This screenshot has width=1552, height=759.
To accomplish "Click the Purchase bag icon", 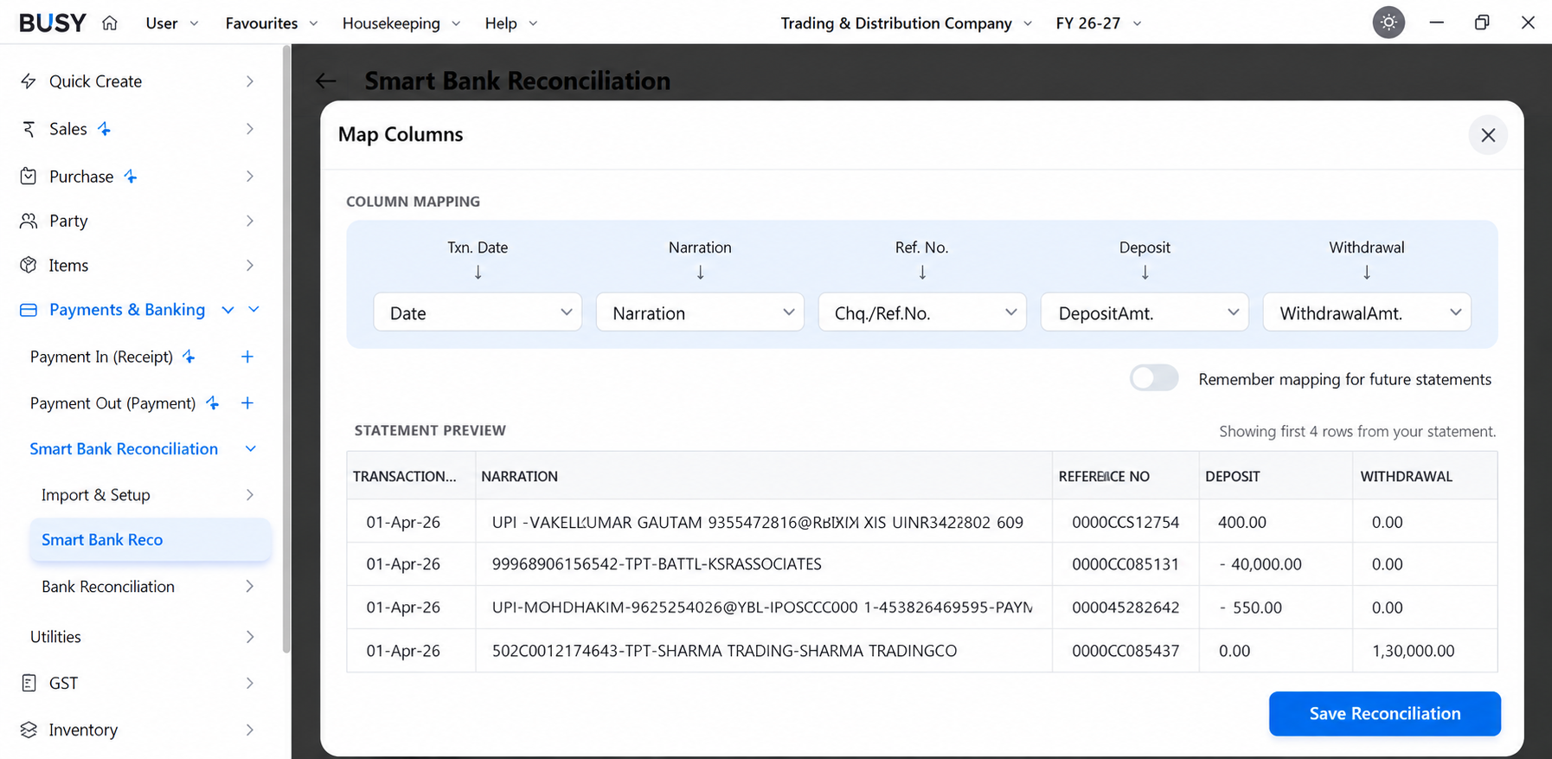I will coord(29,177).
